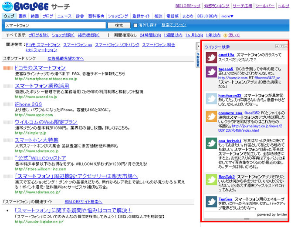Open BIGLOBEサイト検索へ link
This screenshot has width=291, height=227.
tap(84, 202)
